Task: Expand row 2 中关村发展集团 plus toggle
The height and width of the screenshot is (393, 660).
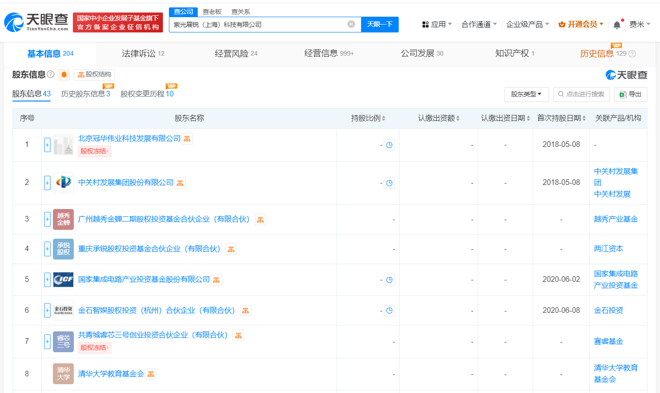Action: [47, 183]
